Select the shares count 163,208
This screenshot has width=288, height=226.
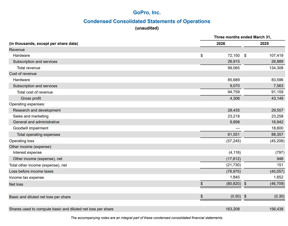point(233,209)
